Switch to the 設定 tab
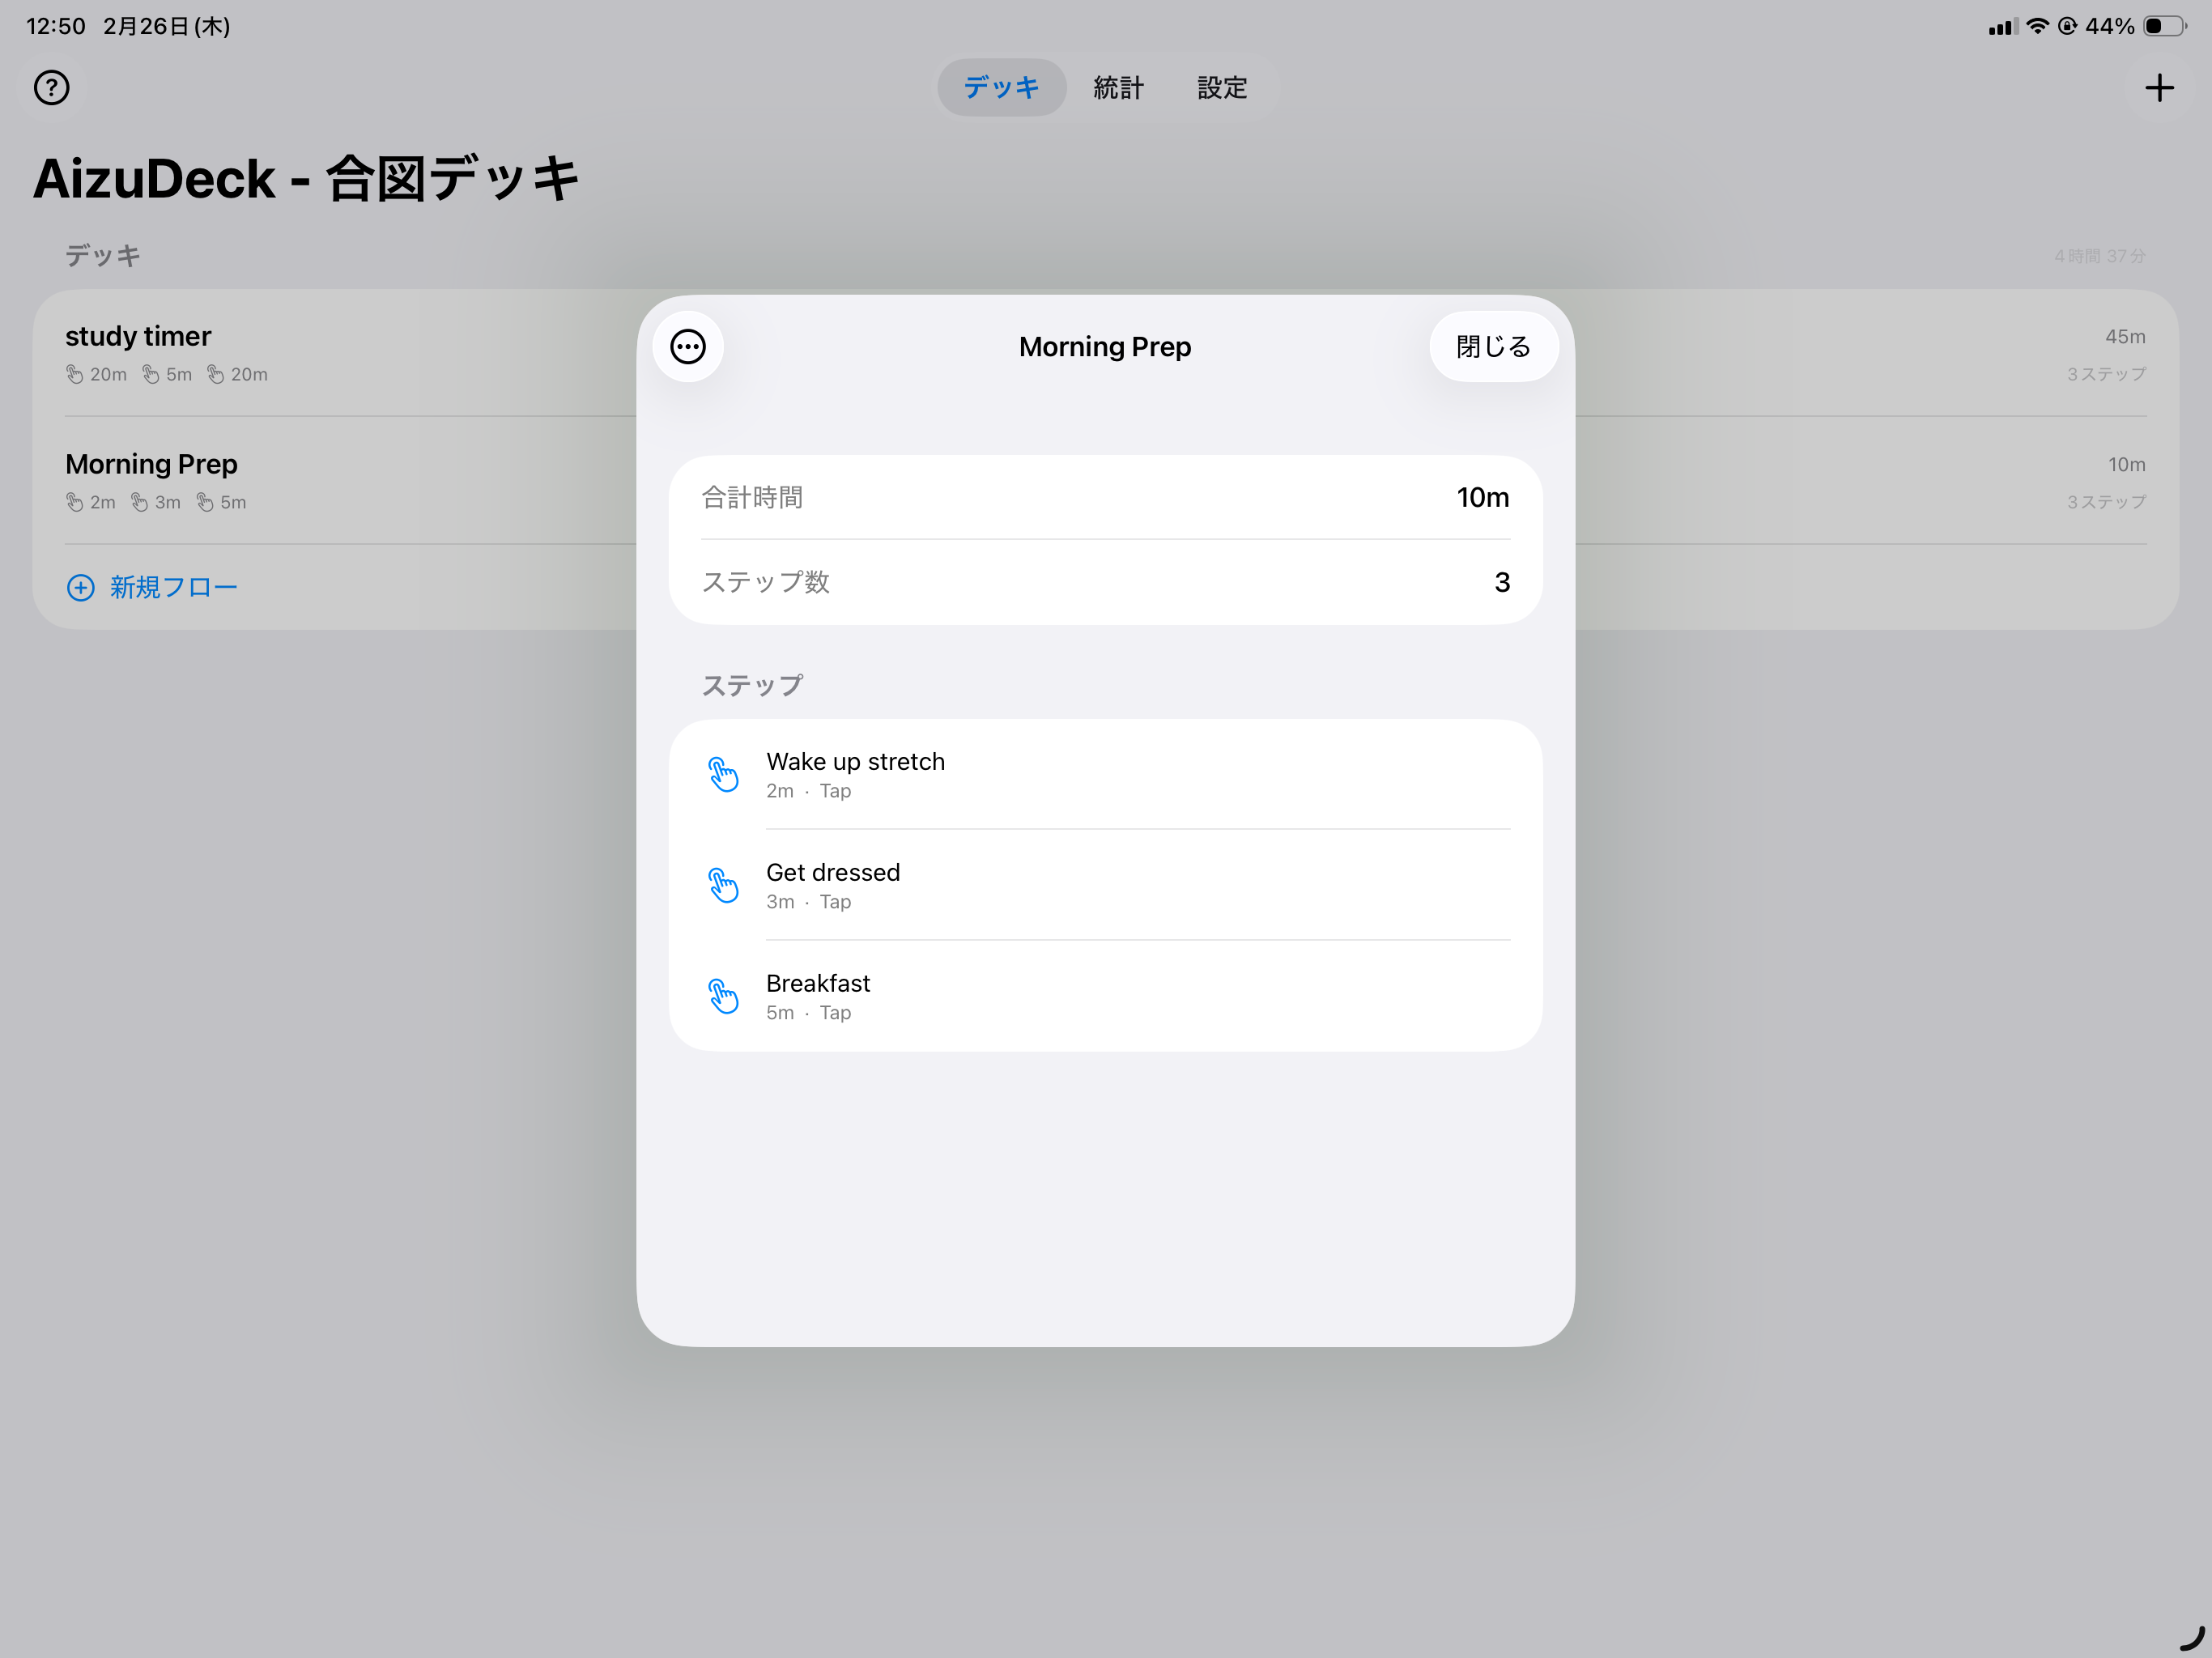The image size is (2212, 1658). pos(1222,88)
